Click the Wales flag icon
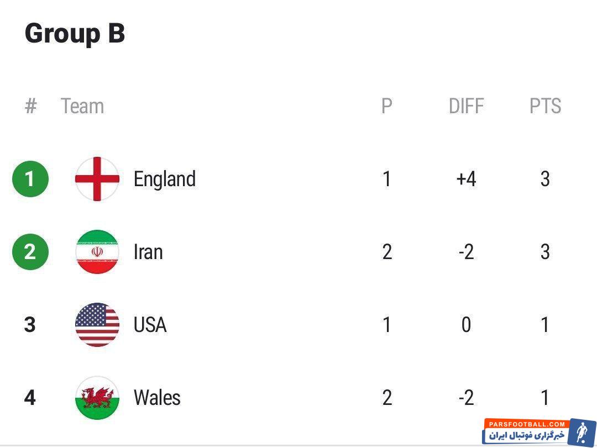 pos(97,398)
